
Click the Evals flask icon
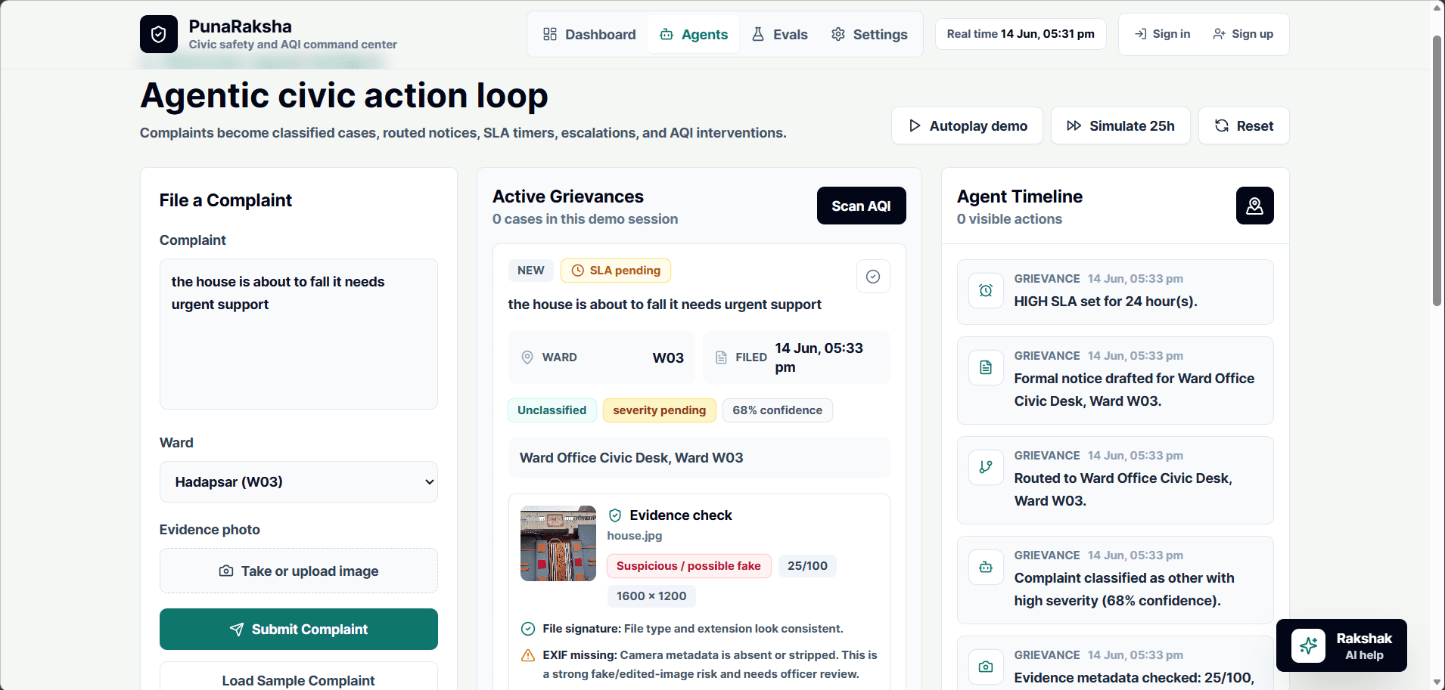click(758, 34)
